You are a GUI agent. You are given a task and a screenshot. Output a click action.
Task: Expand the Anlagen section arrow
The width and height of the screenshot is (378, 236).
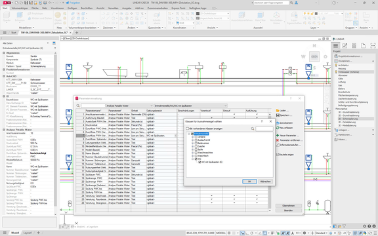pos(373,130)
